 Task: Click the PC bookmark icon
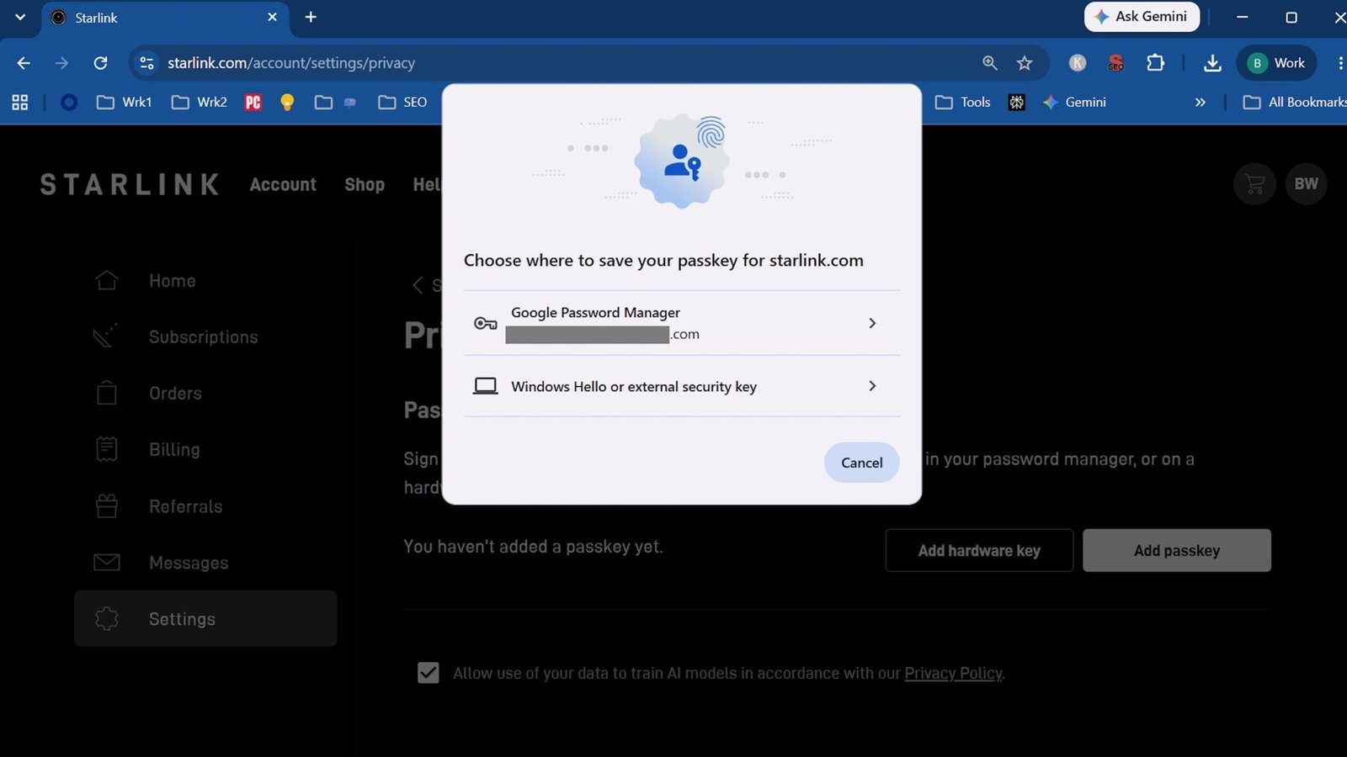pyautogui.click(x=253, y=102)
